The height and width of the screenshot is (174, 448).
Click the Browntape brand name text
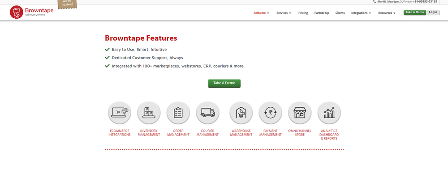(39, 11)
